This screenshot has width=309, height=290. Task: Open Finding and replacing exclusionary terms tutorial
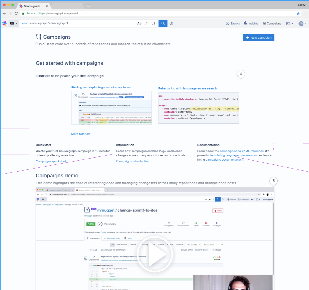pyautogui.click(x=101, y=87)
